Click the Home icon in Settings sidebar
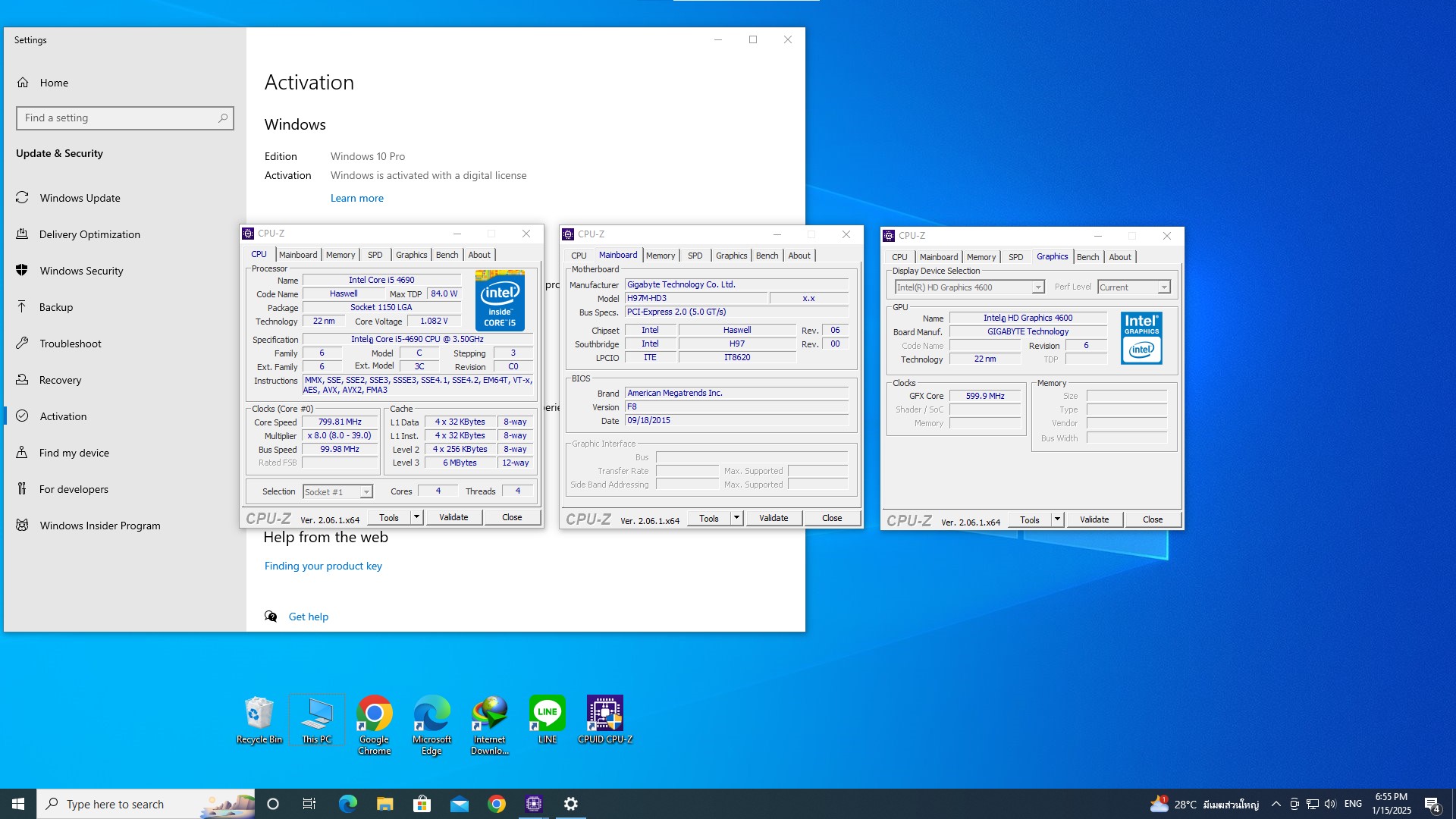Screen dimensions: 1456x819 pyautogui.click(x=23, y=83)
